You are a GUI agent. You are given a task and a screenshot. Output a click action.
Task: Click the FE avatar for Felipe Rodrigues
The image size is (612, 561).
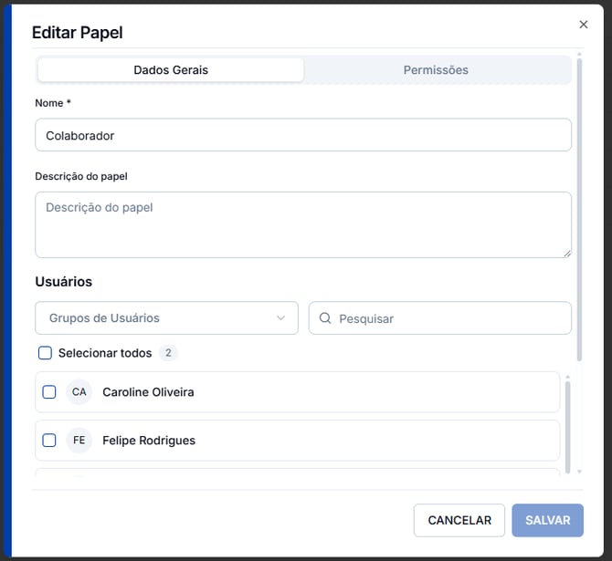point(79,441)
